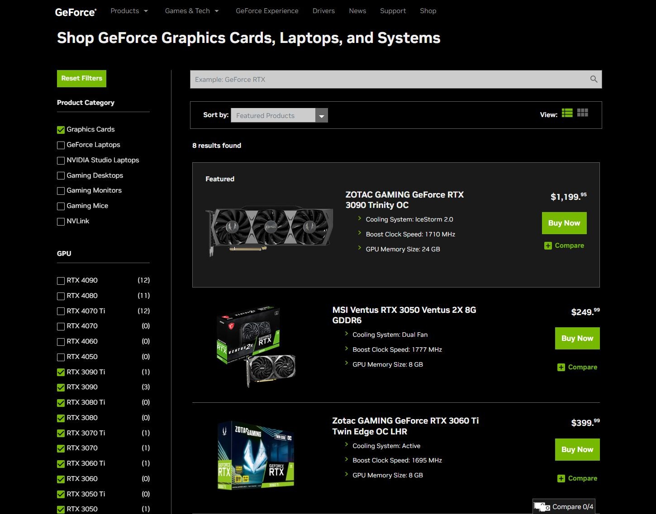Check the NVLink category

pos(61,222)
